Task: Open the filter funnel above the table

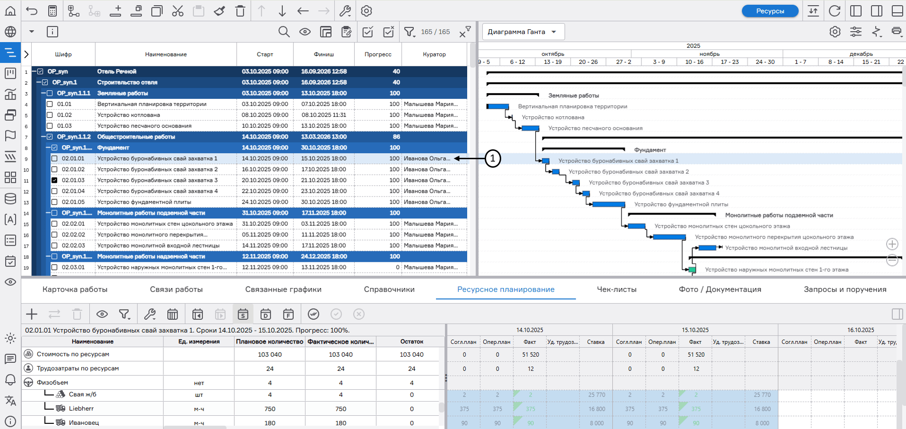Action: coord(409,32)
